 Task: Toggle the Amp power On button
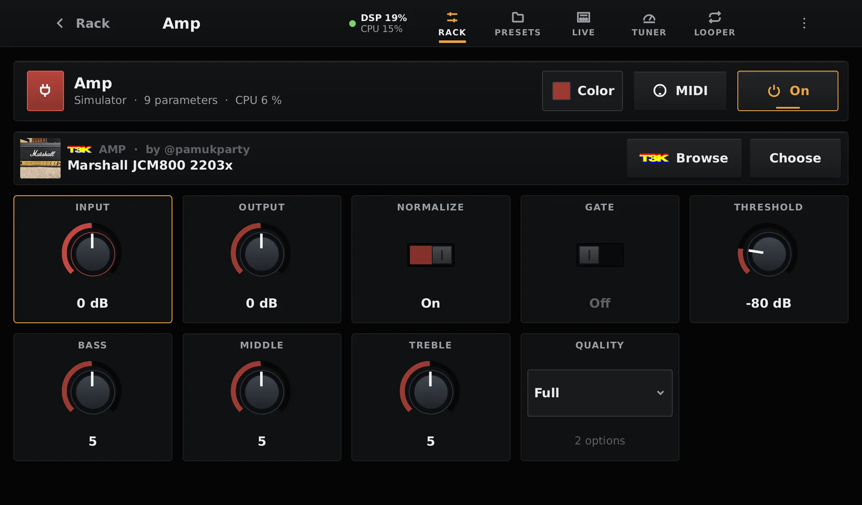tap(788, 91)
